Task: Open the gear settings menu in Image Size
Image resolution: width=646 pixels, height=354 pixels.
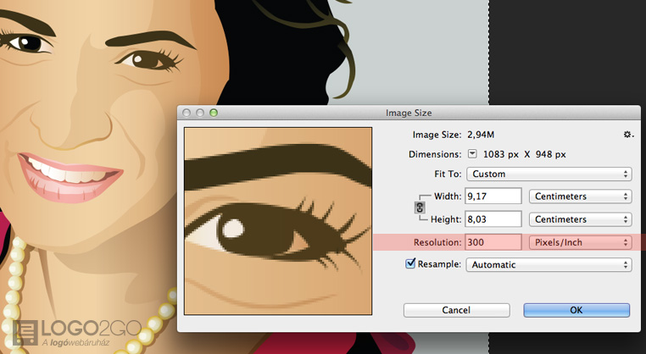Action: [x=627, y=135]
